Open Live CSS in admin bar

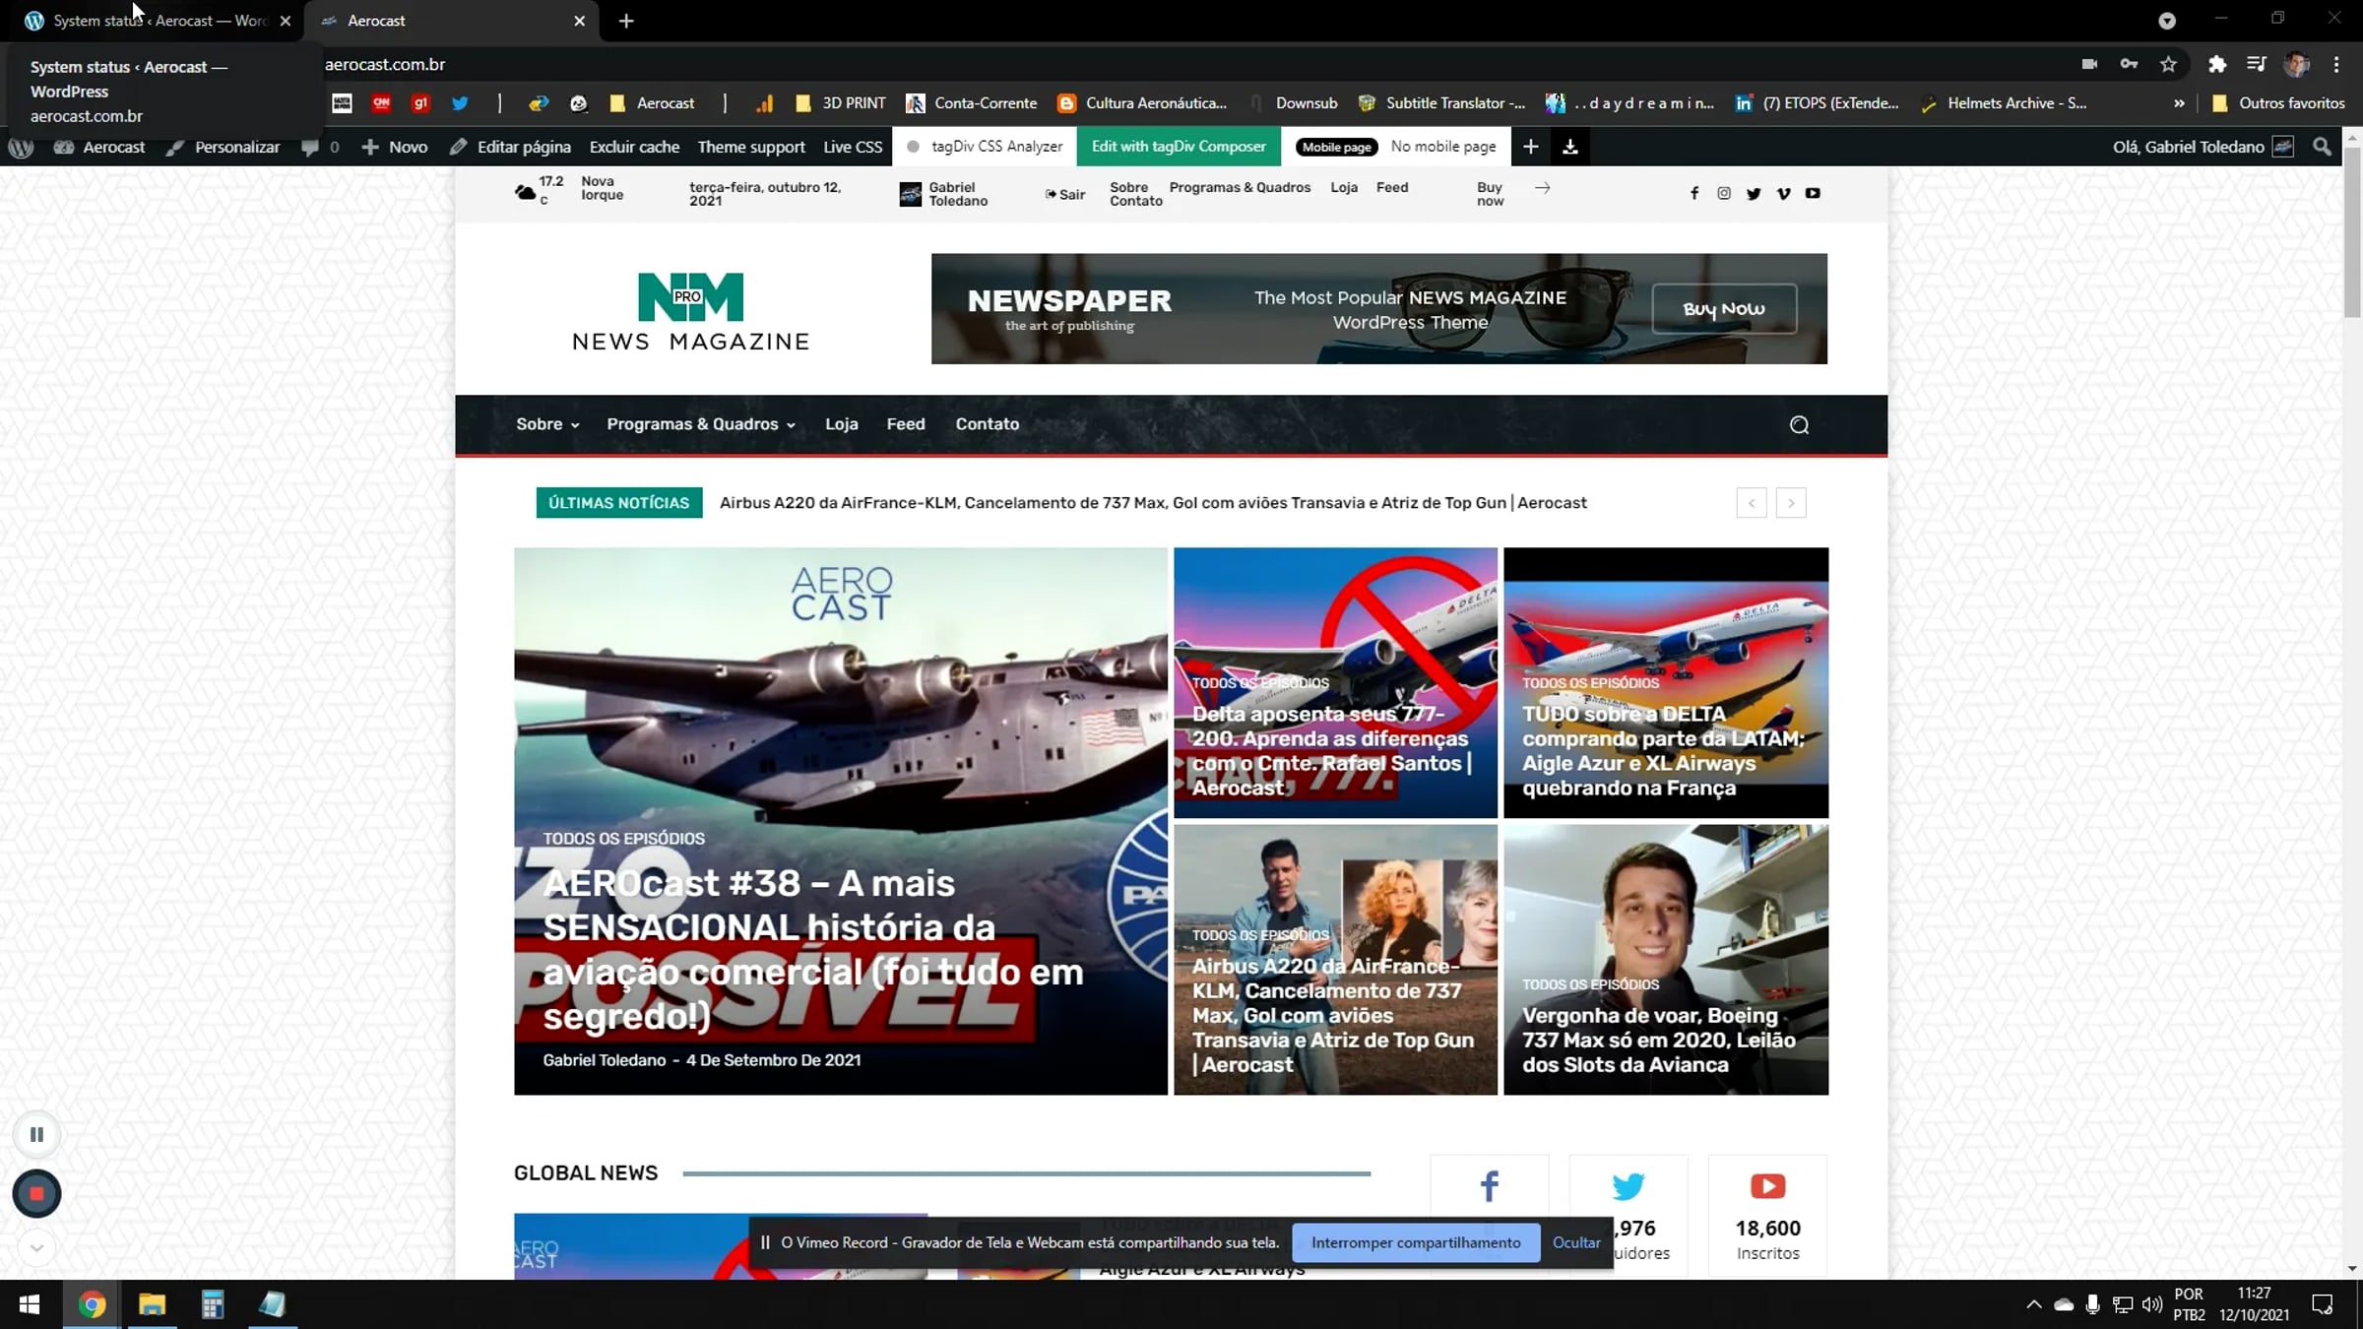tap(853, 147)
